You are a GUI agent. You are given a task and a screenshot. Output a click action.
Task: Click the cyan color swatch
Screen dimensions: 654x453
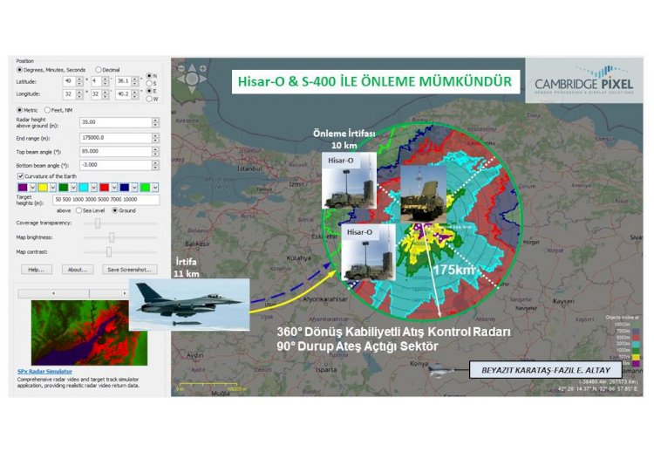pyautogui.click(x=84, y=188)
